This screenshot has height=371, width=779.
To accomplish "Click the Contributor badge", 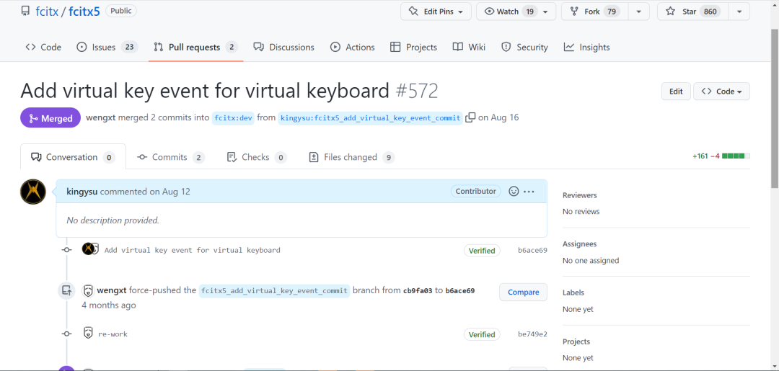I will [475, 191].
